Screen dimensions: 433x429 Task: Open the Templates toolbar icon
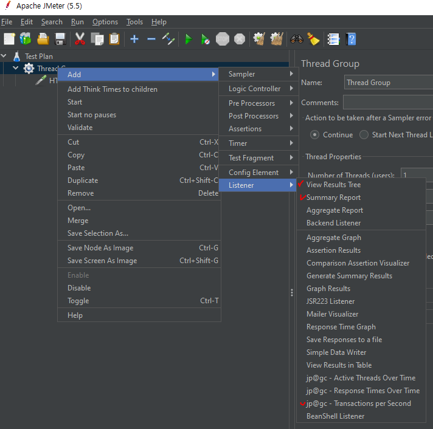coord(26,39)
